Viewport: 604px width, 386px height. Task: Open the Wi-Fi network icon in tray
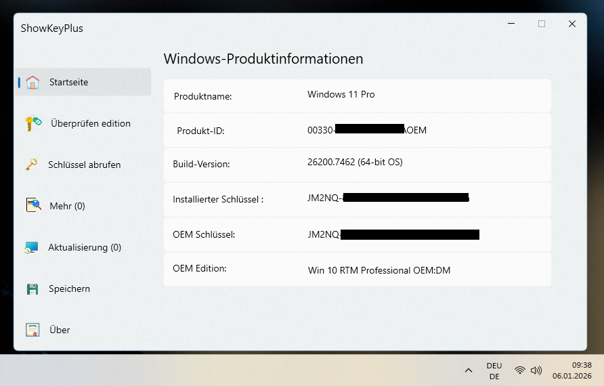(520, 370)
